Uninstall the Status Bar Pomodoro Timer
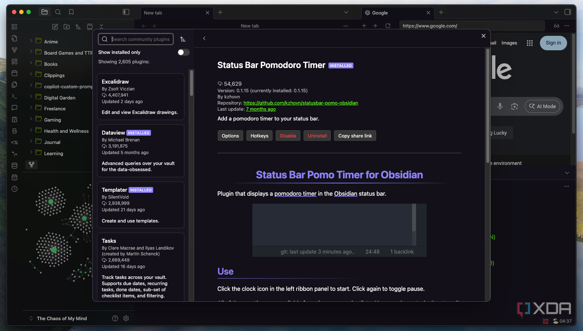Viewport: 583px width, 331px height. pyautogui.click(x=317, y=136)
